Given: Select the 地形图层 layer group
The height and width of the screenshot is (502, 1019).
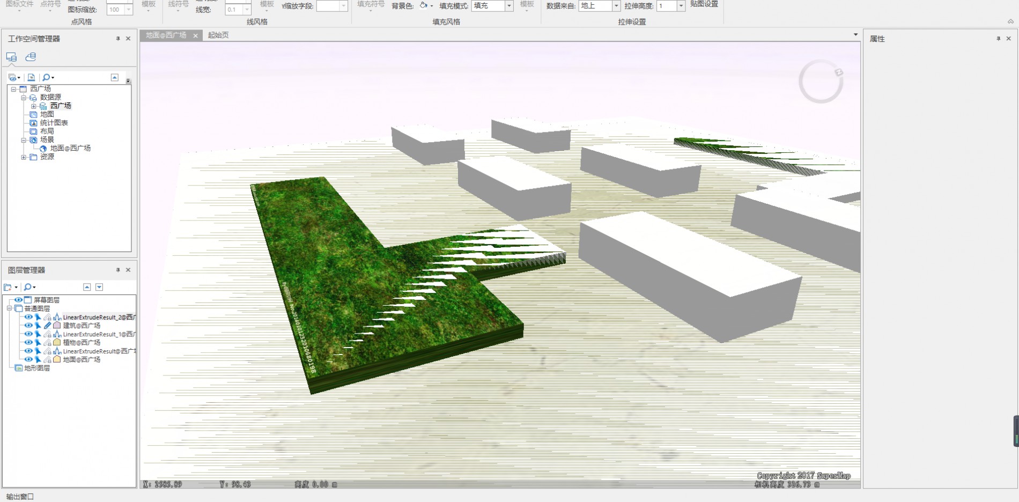Looking at the screenshot, I should pyautogui.click(x=37, y=368).
